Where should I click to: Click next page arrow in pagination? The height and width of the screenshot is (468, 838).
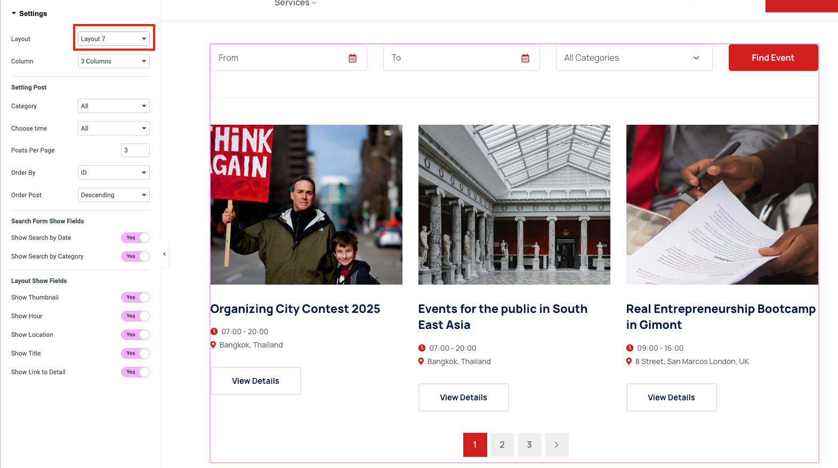(556, 445)
